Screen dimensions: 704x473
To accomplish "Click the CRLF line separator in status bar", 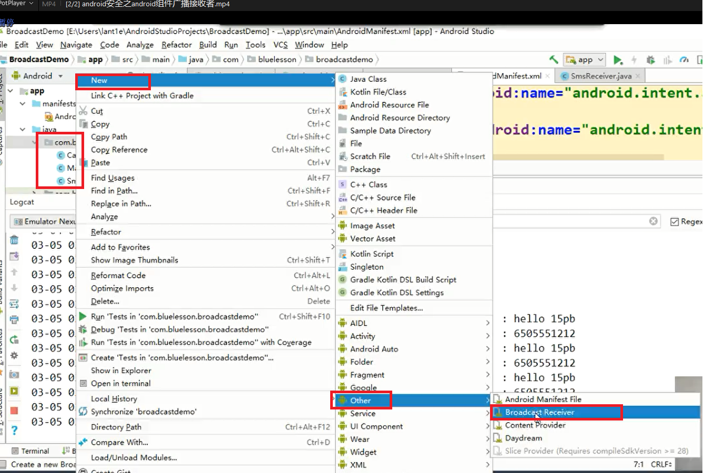I will click(661, 465).
